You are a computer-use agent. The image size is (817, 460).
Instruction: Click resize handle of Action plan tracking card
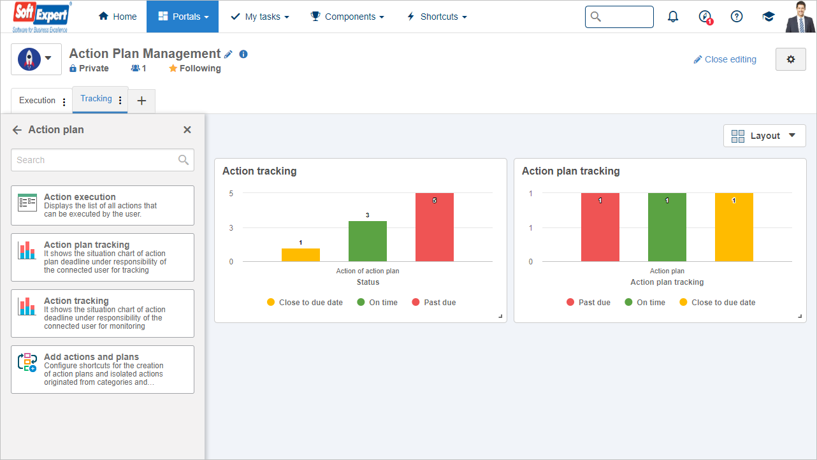pyautogui.click(x=800, y=316)
